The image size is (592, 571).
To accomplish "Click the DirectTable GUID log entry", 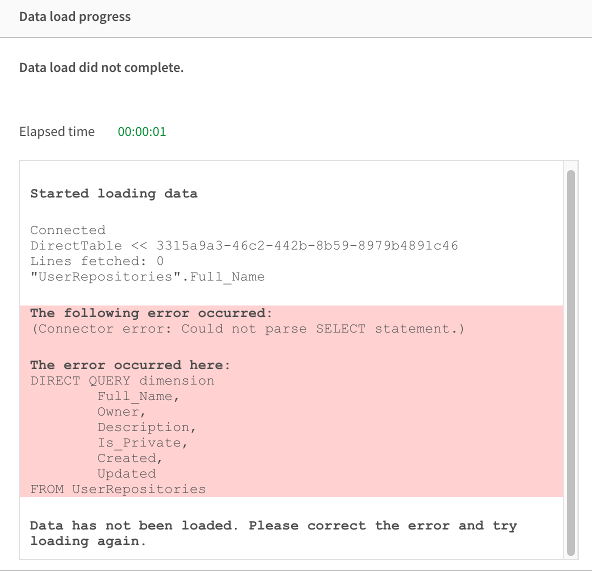I will click(244, 245).
